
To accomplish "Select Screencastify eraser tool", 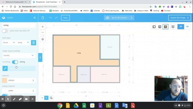I will [x=20, y=99].
